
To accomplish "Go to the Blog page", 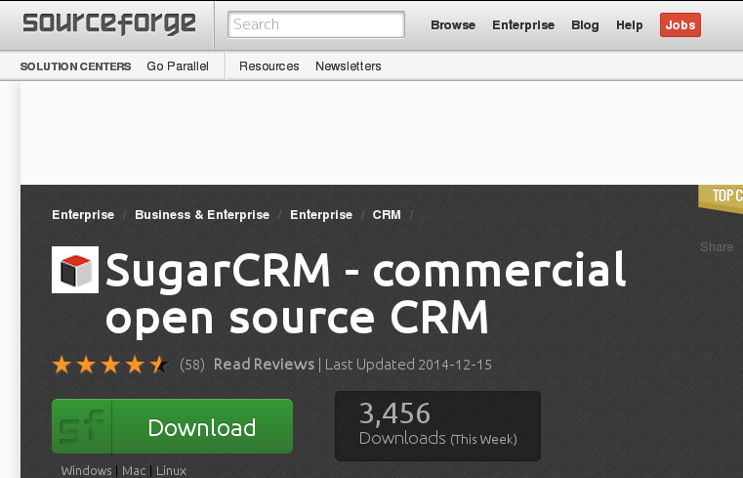I will [x=585, y=25].
